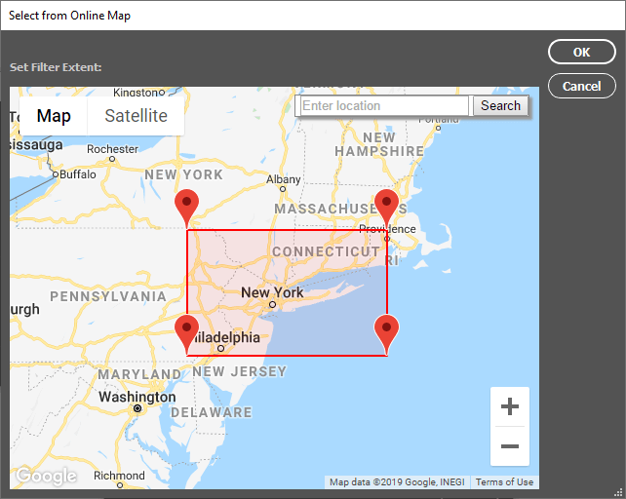
Task: Confirm selection with the OK button
Action: [x=582, y=52]
